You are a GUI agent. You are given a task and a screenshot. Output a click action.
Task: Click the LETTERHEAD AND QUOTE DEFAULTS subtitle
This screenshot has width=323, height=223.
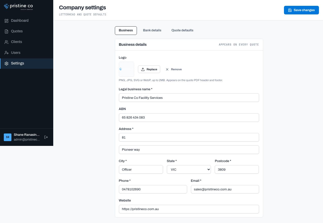83,15
